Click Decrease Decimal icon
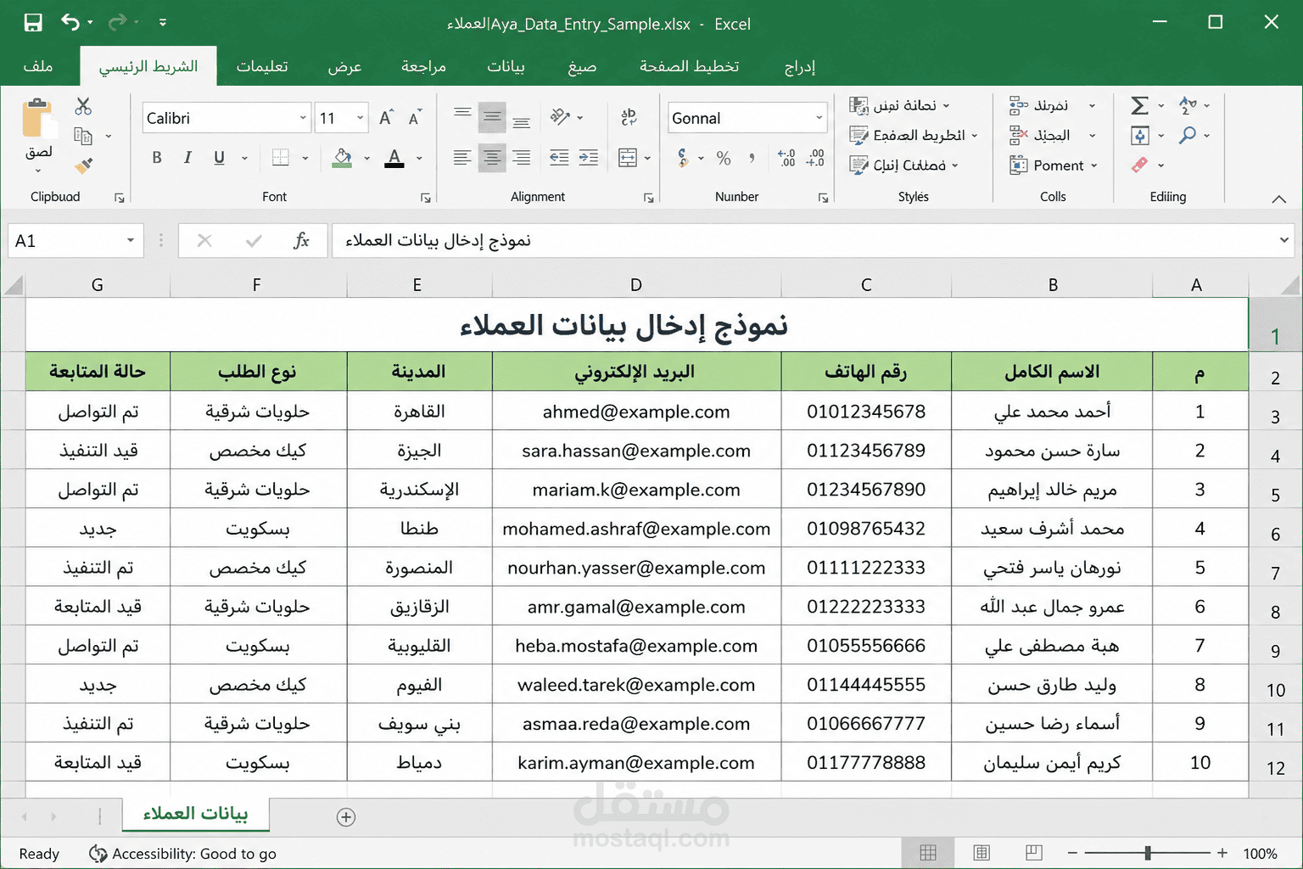The width and height of the screenshot is (1303, 869). tap(815, 158)
